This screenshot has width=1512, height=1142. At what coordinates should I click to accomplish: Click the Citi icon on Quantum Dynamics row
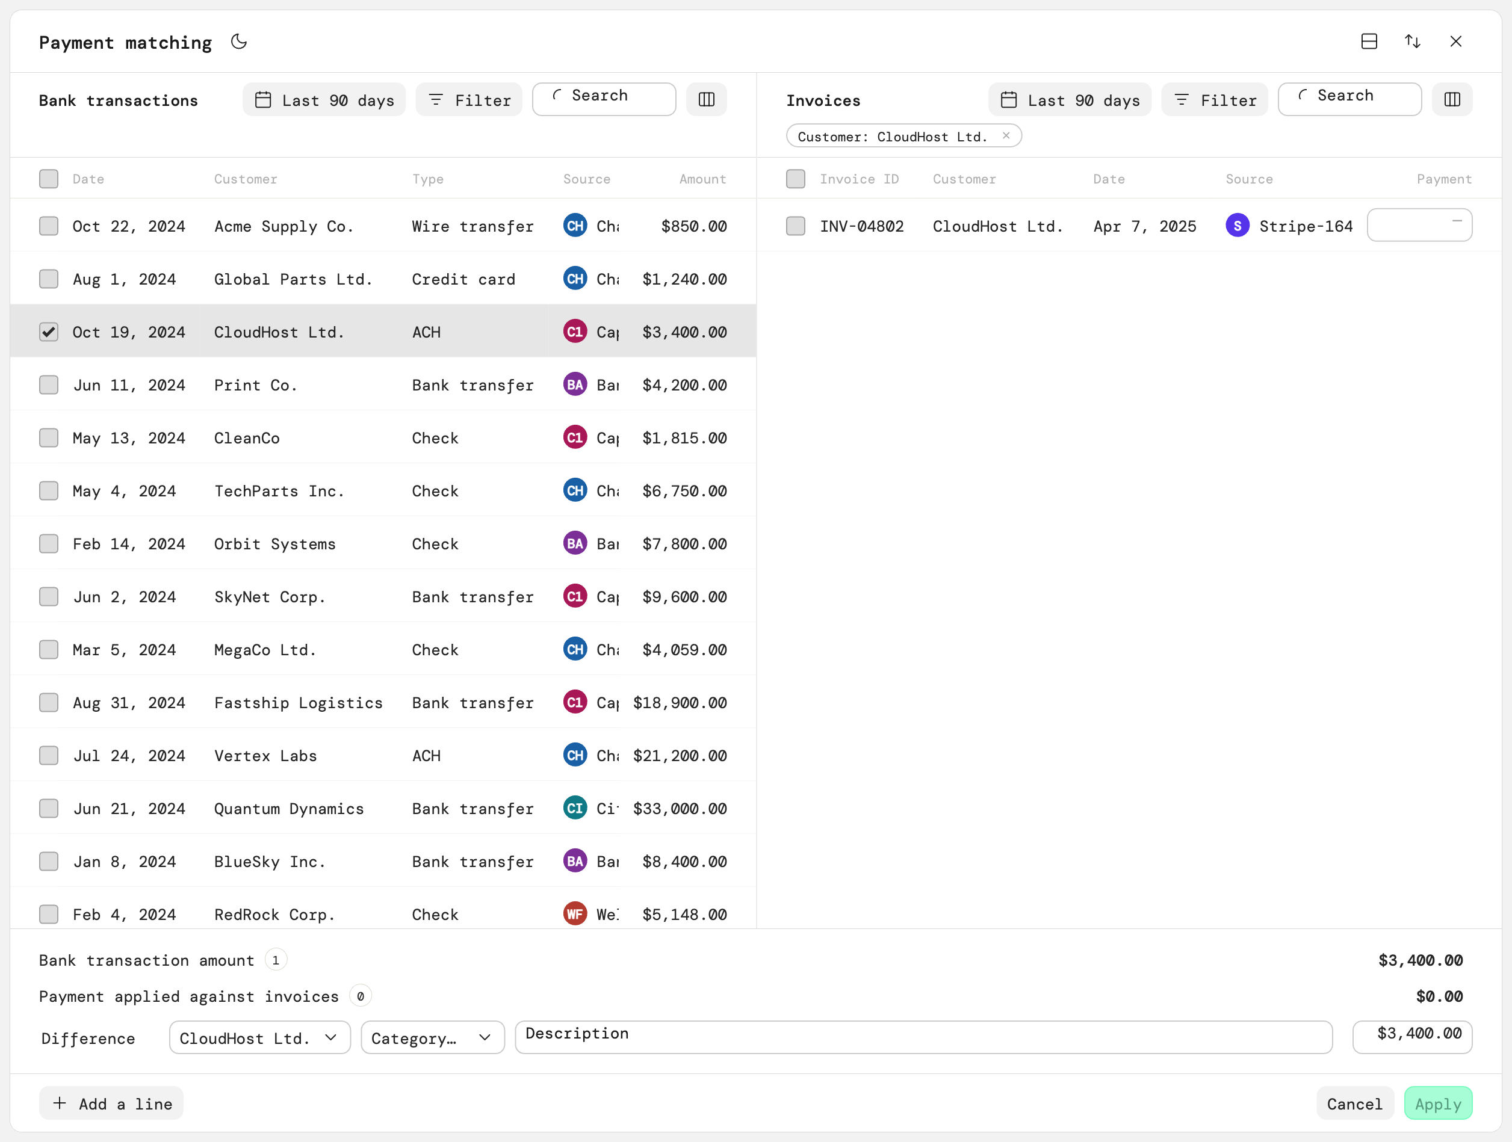[x=575, y=809]
